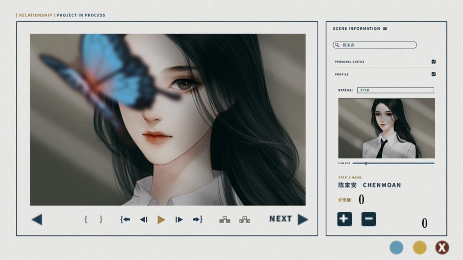Click the search field containing 陈末安
463x260 pixels.
click(x=375, y=45)
